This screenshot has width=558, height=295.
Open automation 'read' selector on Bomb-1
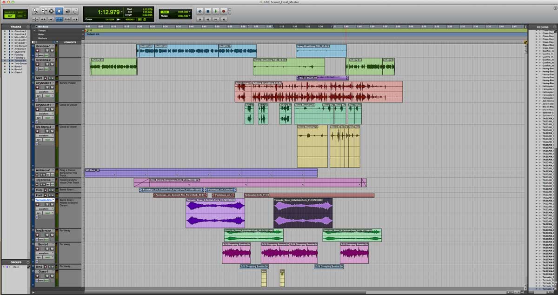48,257
